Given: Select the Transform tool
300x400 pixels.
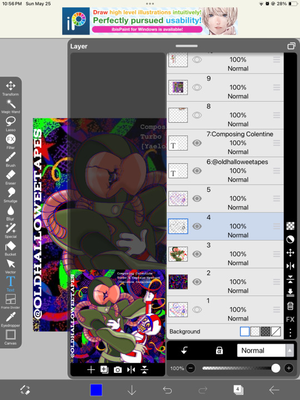Looking at the screenshot, I should coord(11,88).
